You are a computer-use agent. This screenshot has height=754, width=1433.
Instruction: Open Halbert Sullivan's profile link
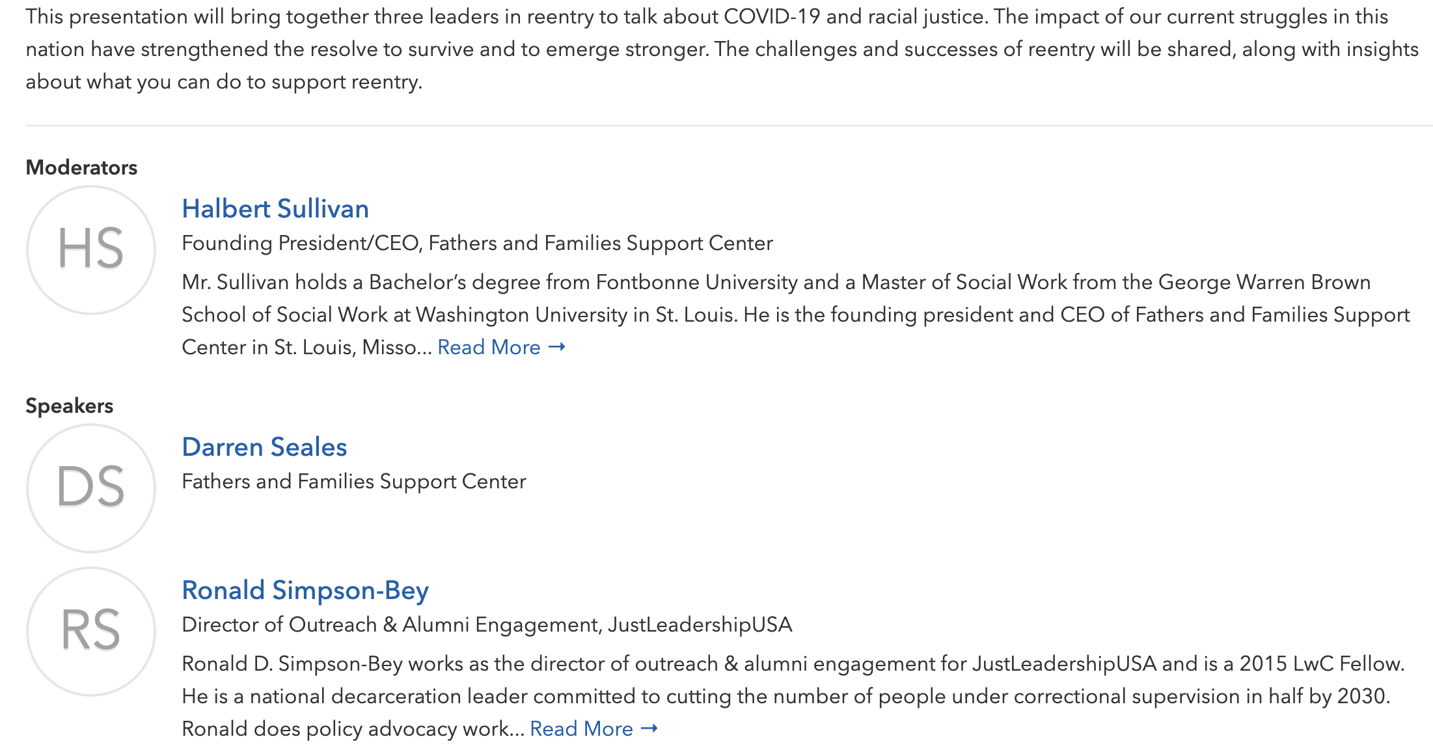click(x=275, y=209)
